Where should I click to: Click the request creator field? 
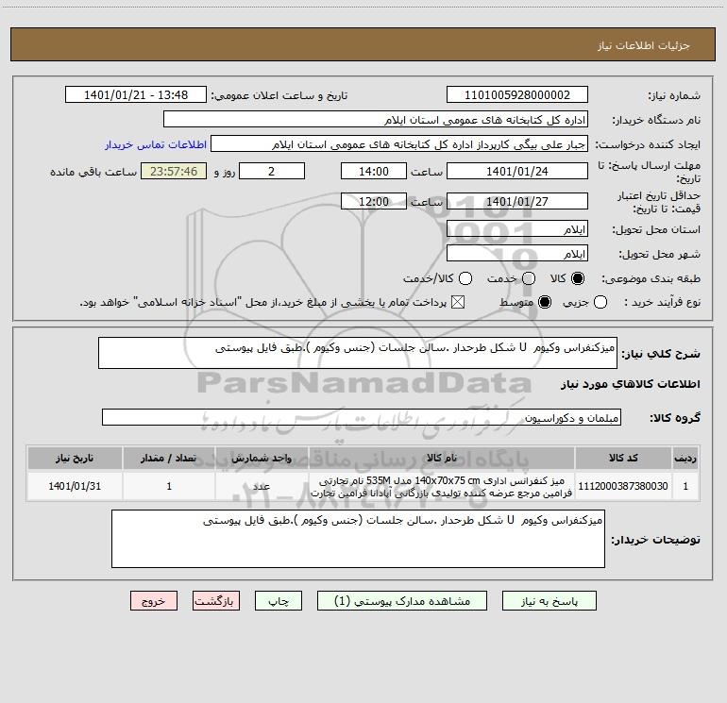tap(399, 143)
